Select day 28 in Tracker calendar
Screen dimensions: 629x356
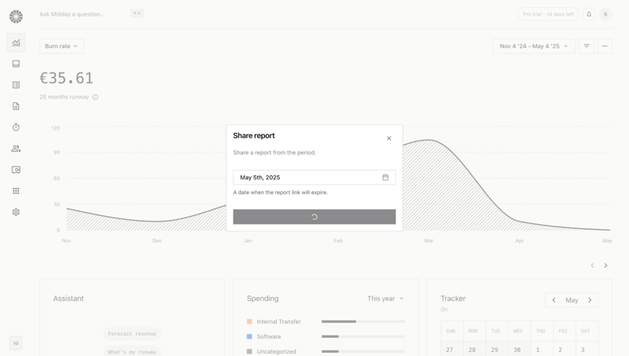click(x=475, y=349)
